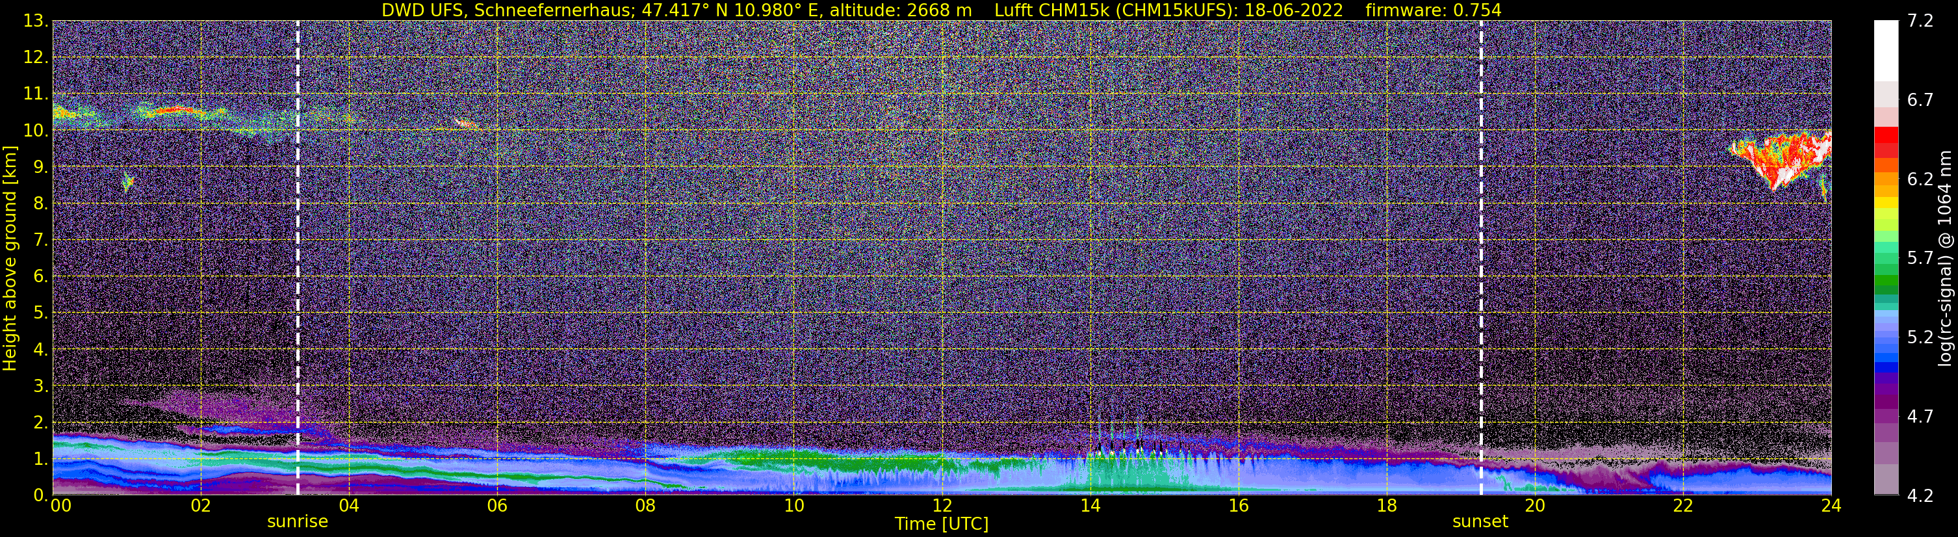Click the '5.2' colorbar tick value

point(1920,337)
